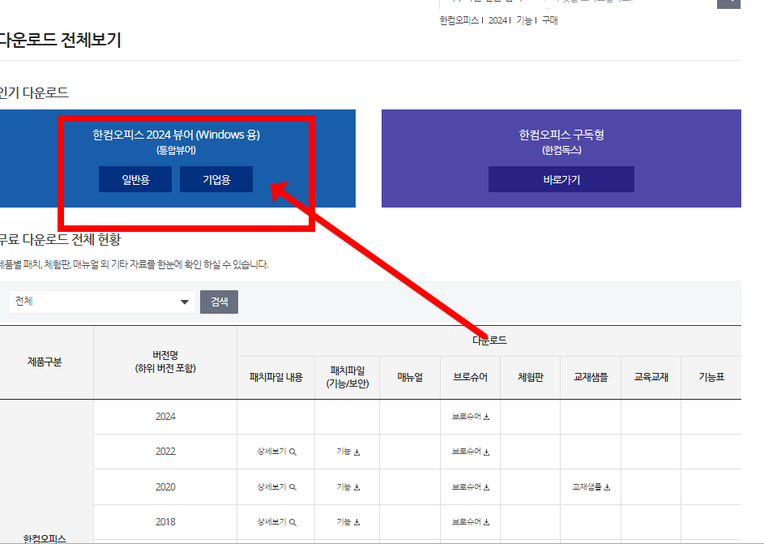Image resolution: width=764 pixels, height=544 pixels.
Task: Click the 일반용 download button
Action: click(x=134, y=179)
